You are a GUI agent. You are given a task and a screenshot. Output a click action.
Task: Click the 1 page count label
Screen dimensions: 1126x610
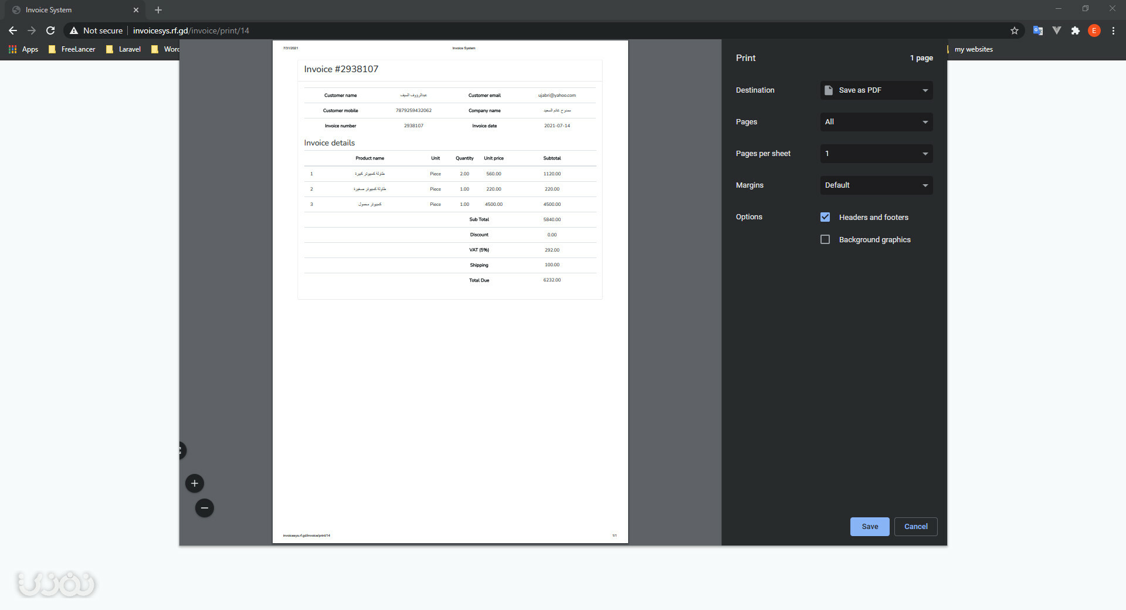[x=921, y=58]
